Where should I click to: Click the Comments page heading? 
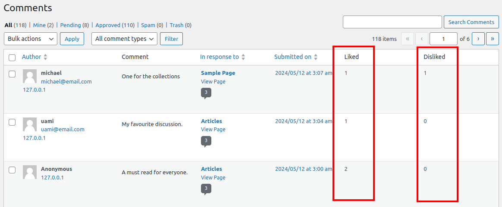point(28,8)
